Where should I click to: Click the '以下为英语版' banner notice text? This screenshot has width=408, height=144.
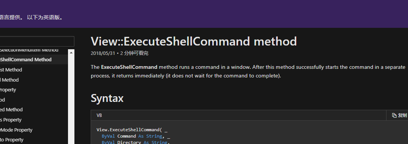pos(45,18)
